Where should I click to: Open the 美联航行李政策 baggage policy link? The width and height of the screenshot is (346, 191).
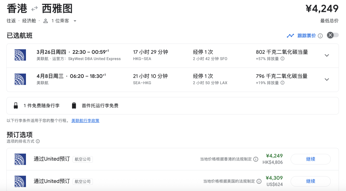click(x=85, y=121)
